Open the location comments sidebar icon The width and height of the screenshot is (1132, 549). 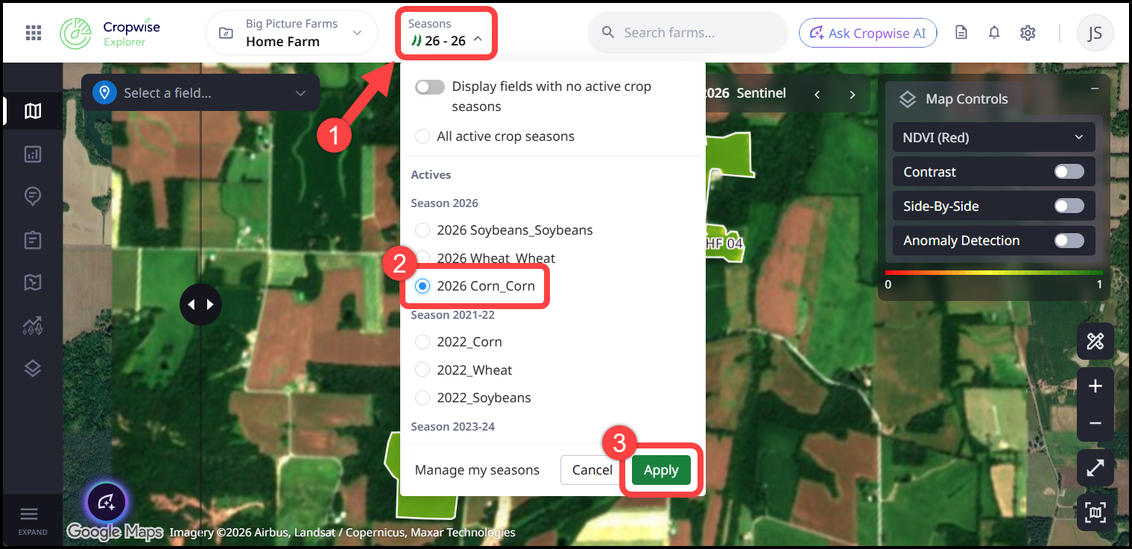(x=32, y=197)
